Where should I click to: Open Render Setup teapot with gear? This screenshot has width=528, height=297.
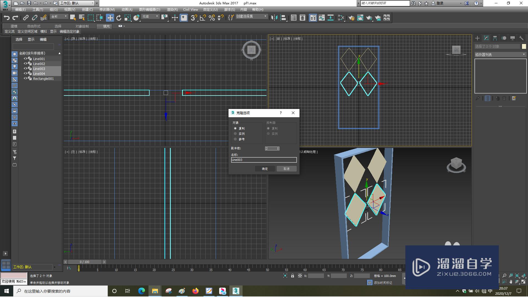351,18
